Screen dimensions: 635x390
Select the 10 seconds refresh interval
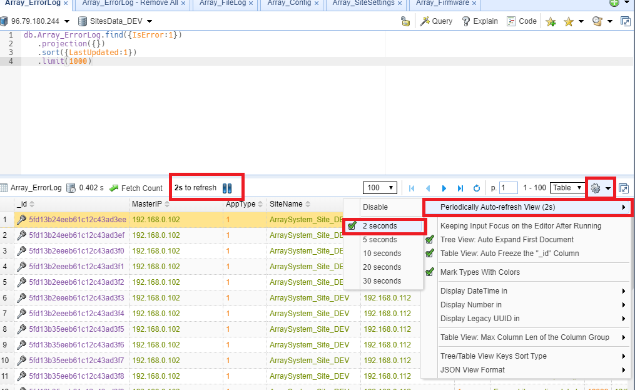[x=384, y=254]
